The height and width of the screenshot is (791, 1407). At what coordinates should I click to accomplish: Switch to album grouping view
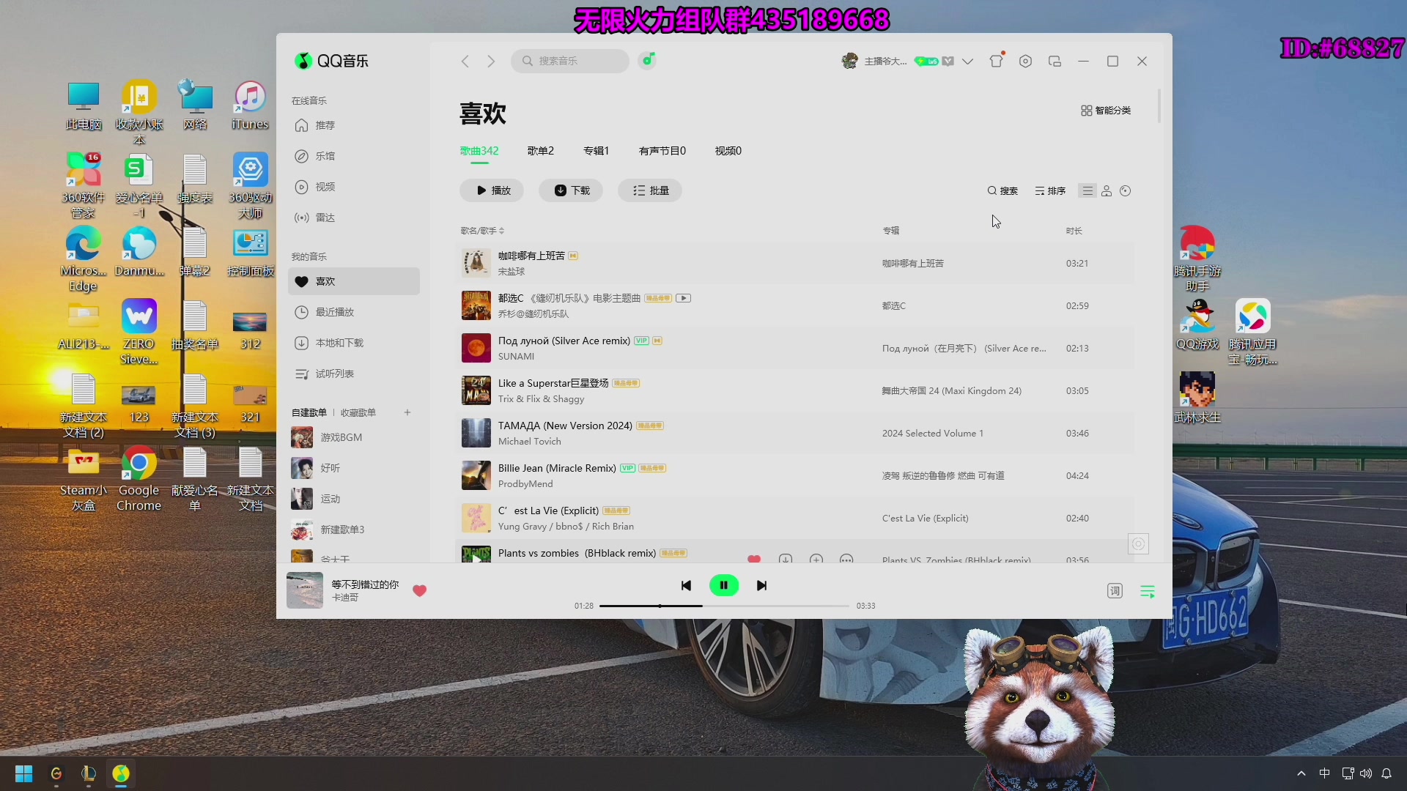click(x=1126, y=191)
